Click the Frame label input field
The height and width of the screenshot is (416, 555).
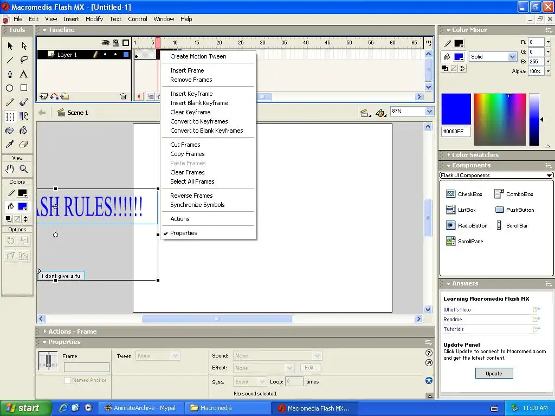click(x=86, y=368)
